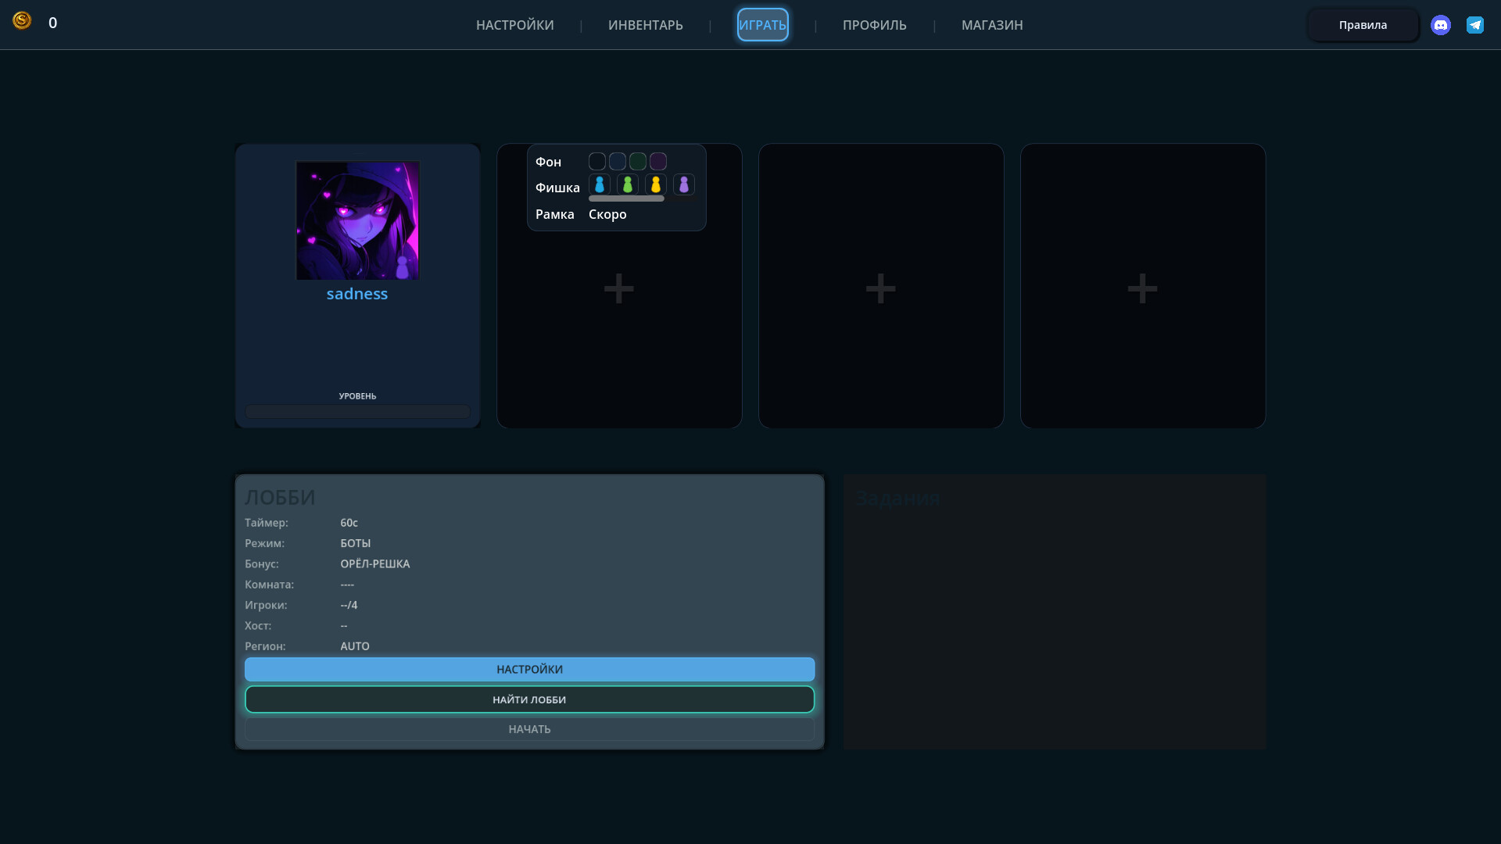Open the Правила rules button
Viewport: 1501px width, 844px height.
click(1363, 25)
